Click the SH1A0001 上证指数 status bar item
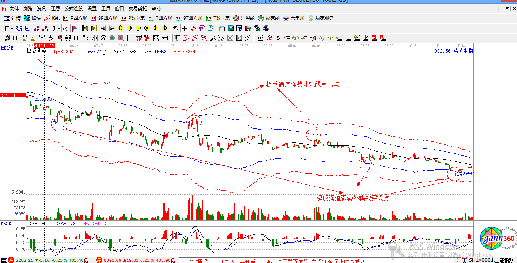 point(490,260)
